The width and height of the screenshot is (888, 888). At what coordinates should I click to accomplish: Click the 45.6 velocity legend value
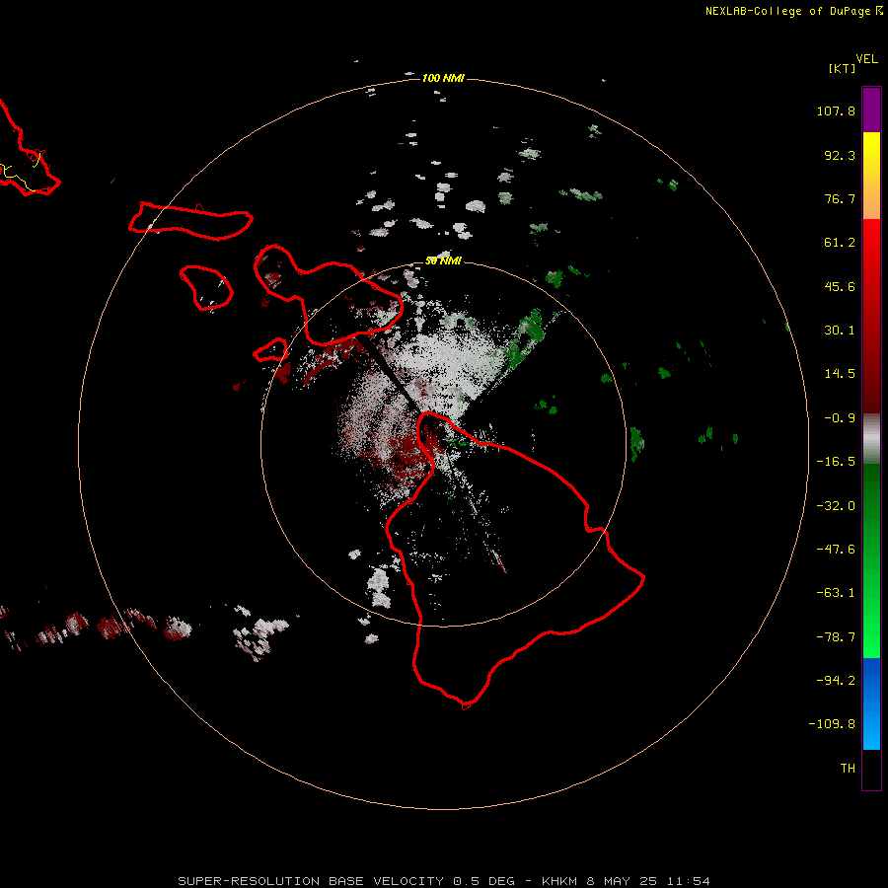click(840, 286)
